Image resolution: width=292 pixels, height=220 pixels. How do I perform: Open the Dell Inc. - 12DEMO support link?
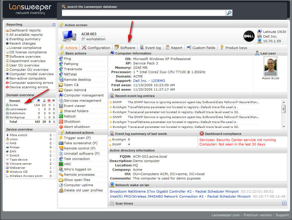[x=149, y=81]
